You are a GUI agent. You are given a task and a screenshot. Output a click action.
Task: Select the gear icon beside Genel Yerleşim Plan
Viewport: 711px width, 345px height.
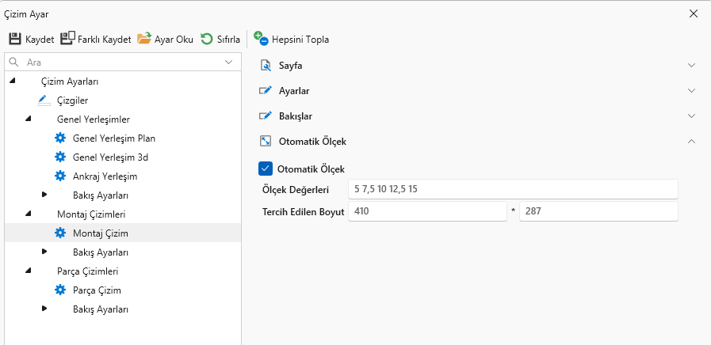60,138
